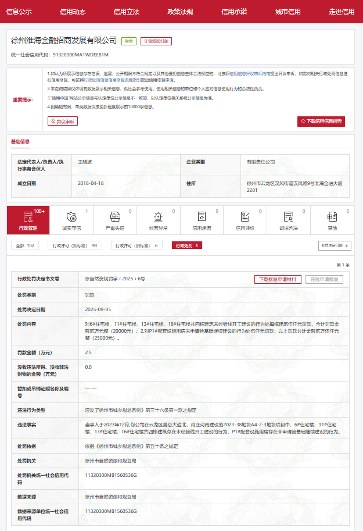The image size is (363, 531).
Task: Filter by 全部 102 records
Action: coord(25,245)
